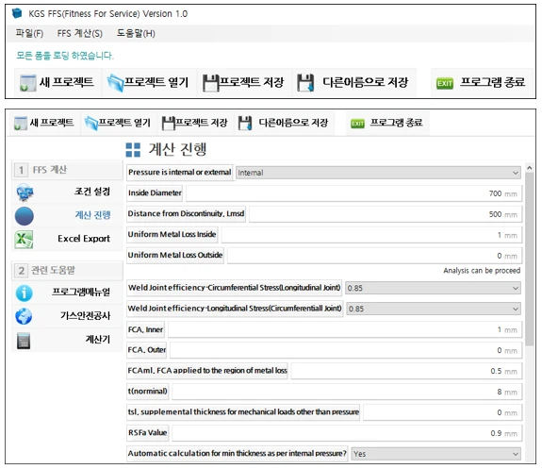Click 'RSFa Value' label
The width and height of the screenshot is (542, 469).
pyautogui.click(x=148, y=432)
